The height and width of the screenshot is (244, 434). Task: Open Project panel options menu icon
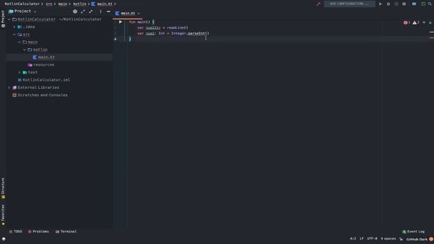[100, 12]
